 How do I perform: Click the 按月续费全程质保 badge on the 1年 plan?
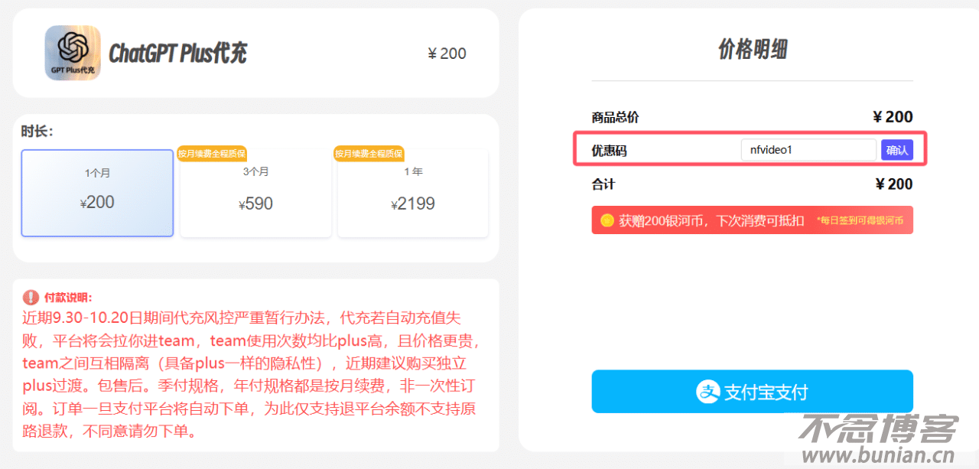(x=369, y=152)
